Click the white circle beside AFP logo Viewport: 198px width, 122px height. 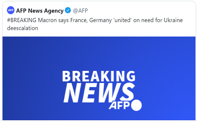coord(136,105)
